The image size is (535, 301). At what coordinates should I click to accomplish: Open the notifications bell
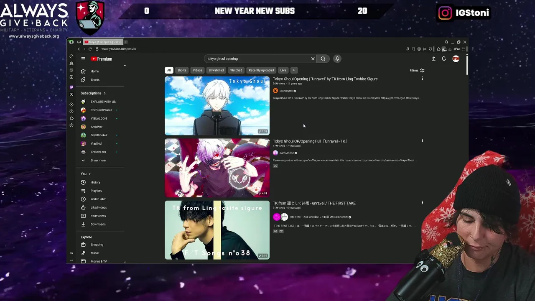444,59
